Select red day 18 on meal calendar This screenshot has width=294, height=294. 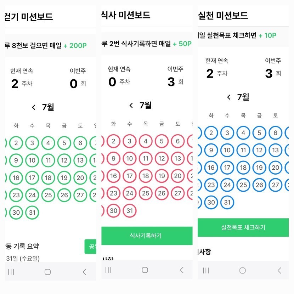click(x=146, y=176)
